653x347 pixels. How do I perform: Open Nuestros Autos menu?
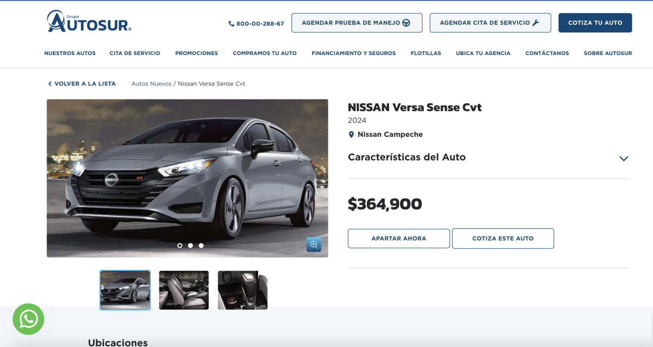coord(70,53)
